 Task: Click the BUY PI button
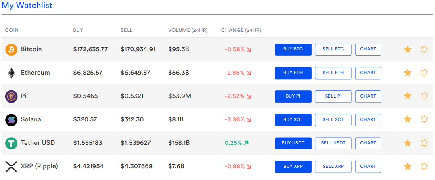click(293, 96)
